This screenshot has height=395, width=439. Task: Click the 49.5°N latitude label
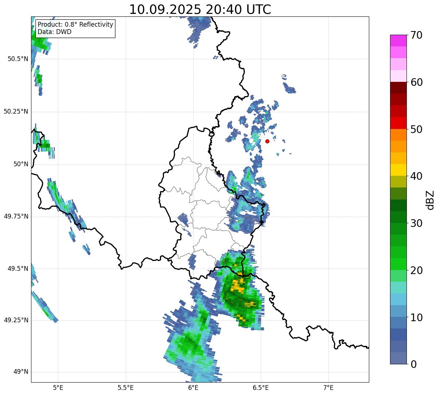[x=18, y=269]
